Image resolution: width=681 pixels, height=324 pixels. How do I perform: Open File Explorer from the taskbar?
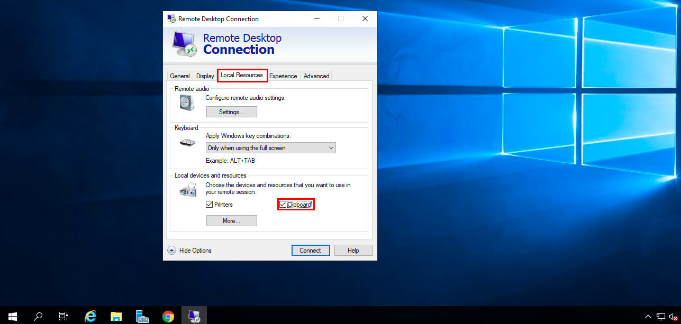point(116,317)
